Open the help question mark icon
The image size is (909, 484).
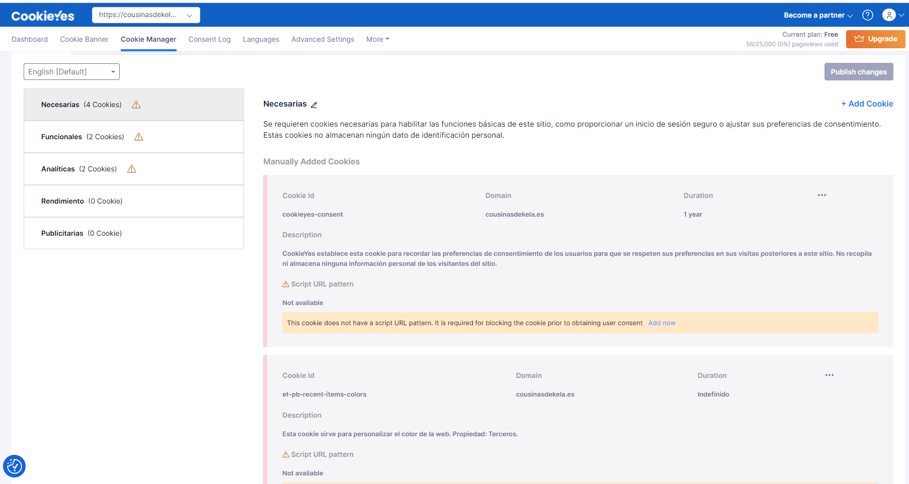click(x=868, y=15)
